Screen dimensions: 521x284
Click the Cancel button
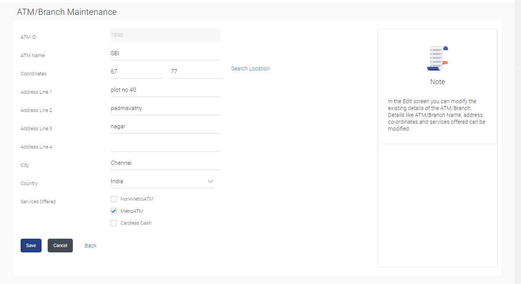coord(60,246)
